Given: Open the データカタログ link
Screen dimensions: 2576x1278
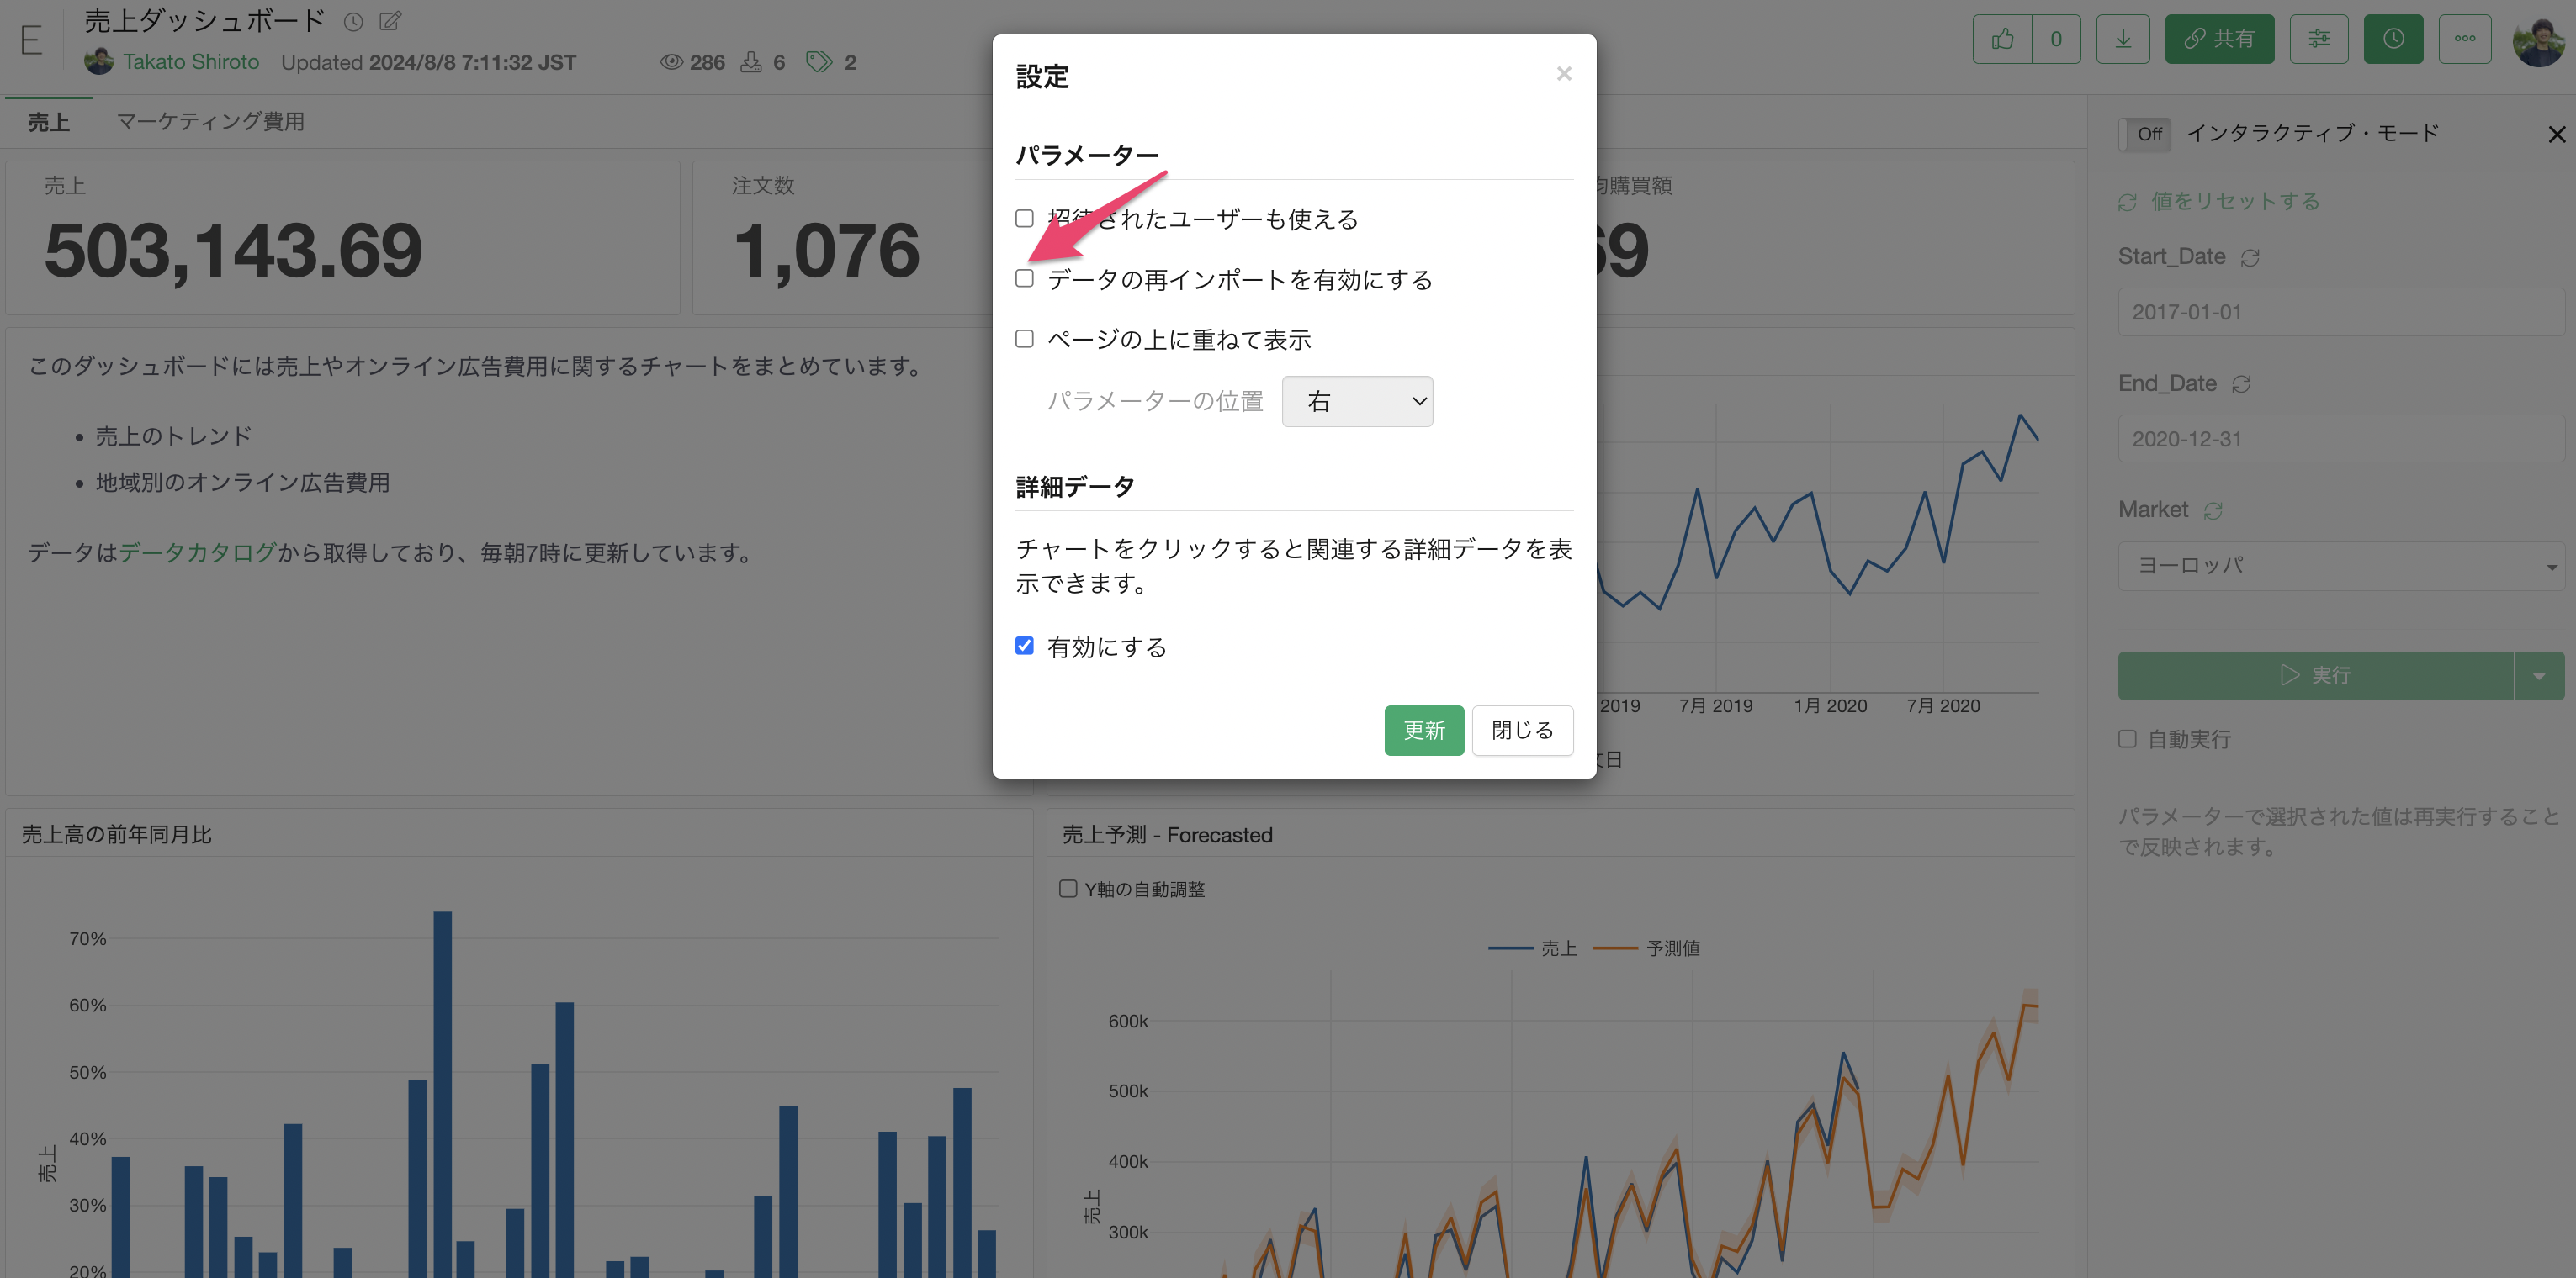Looking at the screenshot, I should click(x=198, y=552).
